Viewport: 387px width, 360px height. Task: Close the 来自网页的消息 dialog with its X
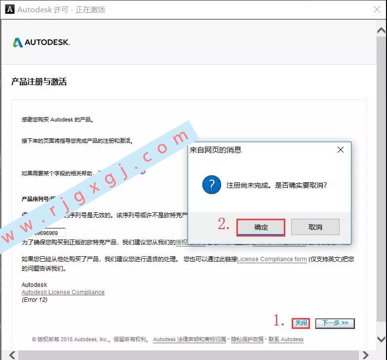341,150
